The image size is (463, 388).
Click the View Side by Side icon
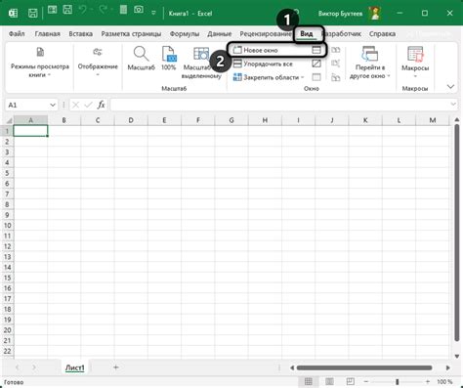pos(336,50)
